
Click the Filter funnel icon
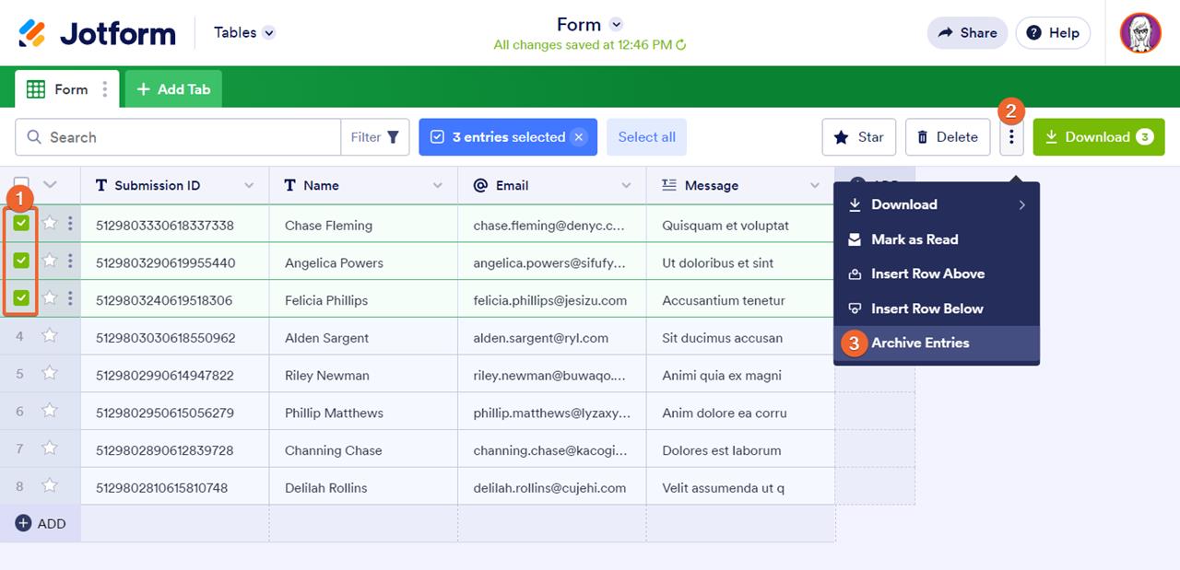(x=393, y=137)
